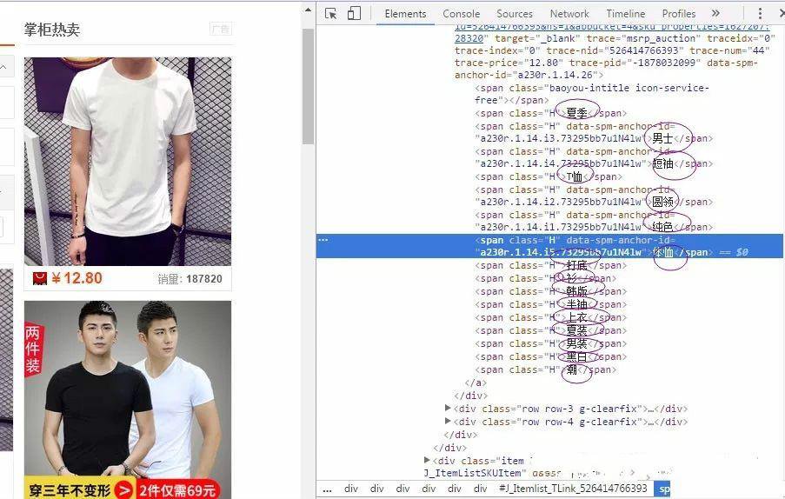The height and width of the screenshot is (499, 785).
Task: Open the Timeline tab
Action: (625, 14)
